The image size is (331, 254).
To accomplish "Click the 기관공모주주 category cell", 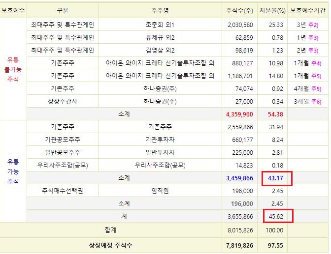I will click(63, 140).
